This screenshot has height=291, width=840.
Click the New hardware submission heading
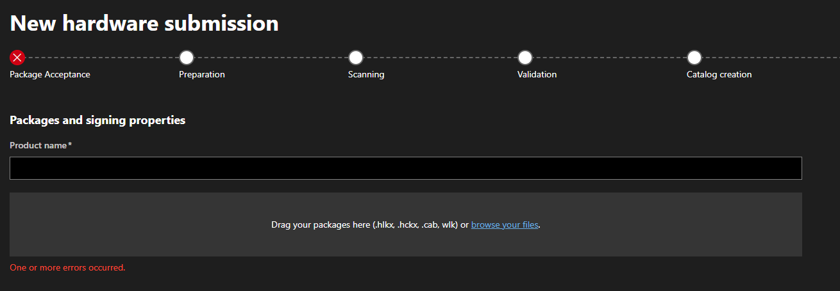pyautogui.click(x=144, y=23)
